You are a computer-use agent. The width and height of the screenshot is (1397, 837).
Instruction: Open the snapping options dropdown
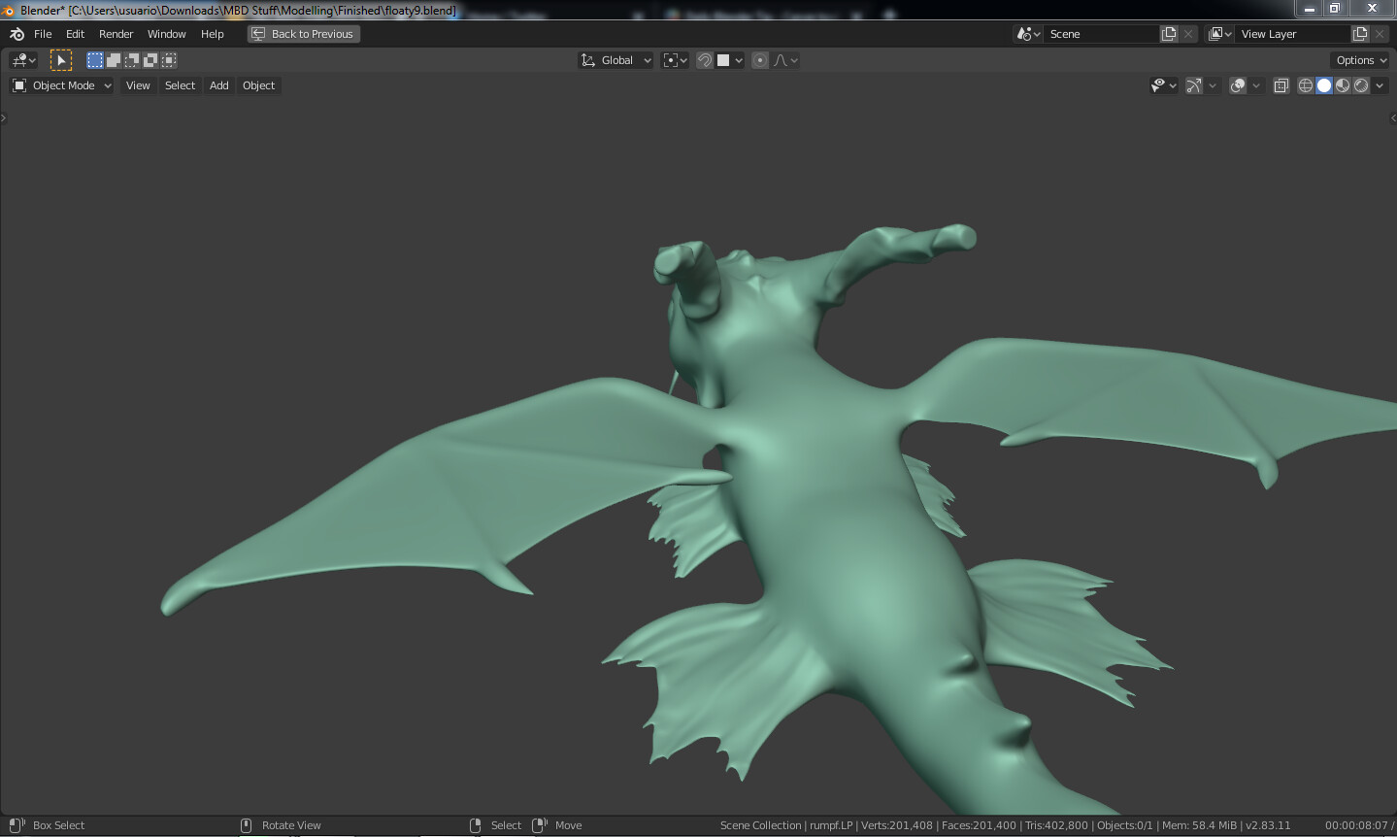coord(730,60)
